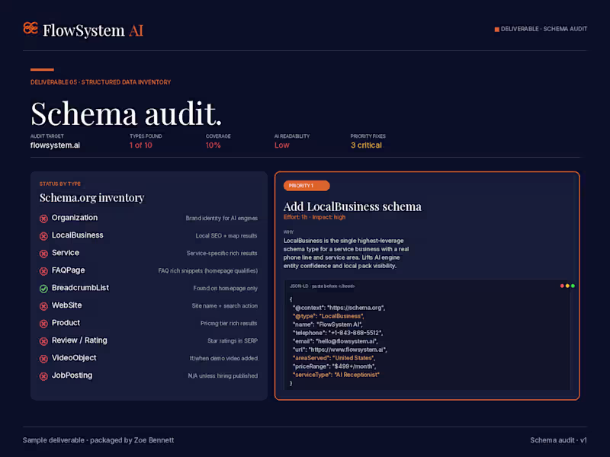Click 'N/A unless hiring published' description

tap(223, 376)
